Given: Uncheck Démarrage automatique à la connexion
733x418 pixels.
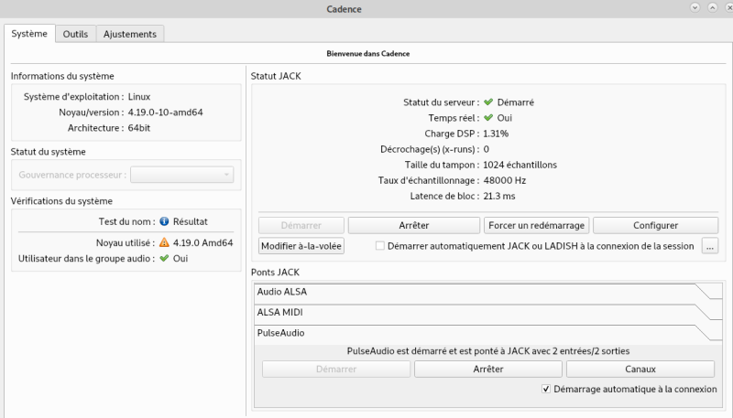Looking at the screenshot, I should coord(546,389).
